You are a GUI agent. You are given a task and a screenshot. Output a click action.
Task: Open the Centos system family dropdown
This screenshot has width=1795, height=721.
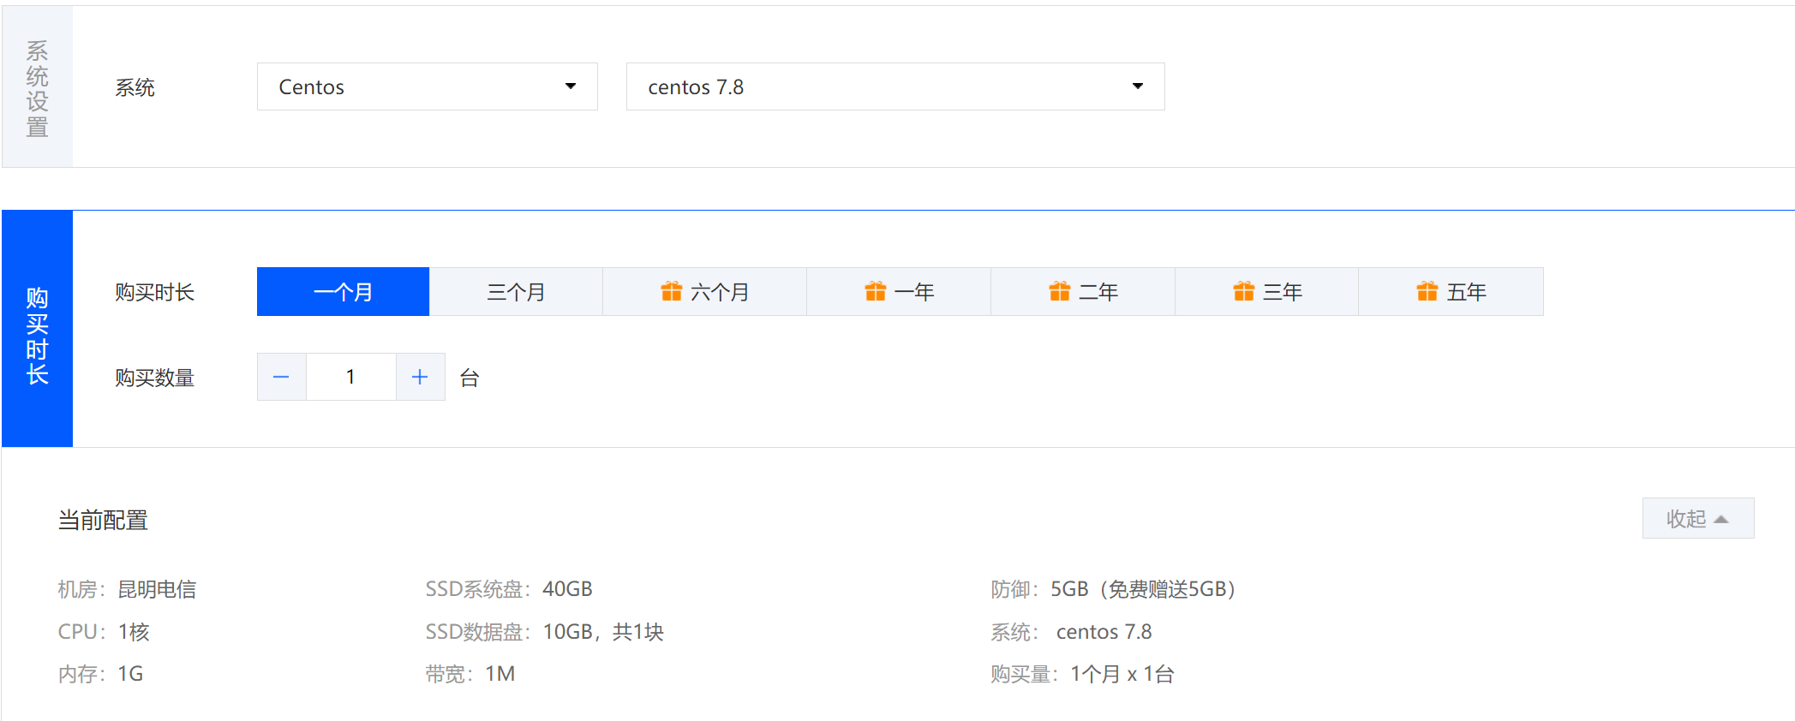(x=427, y=86)
